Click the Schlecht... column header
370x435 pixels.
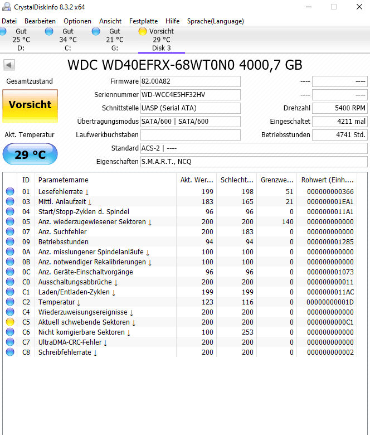pyautogui.click(x=237, y=180)
